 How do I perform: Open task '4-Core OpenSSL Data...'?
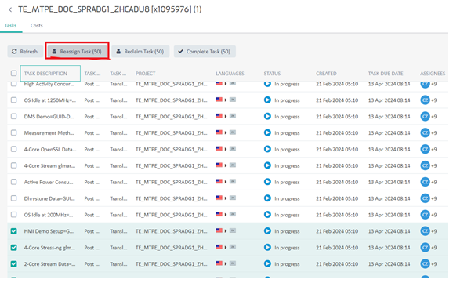click(x=50, y=149)
